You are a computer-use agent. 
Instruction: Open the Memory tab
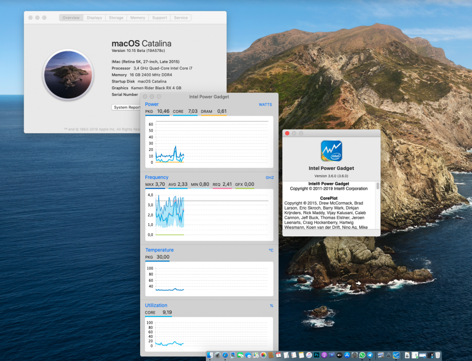click(137, 18)
